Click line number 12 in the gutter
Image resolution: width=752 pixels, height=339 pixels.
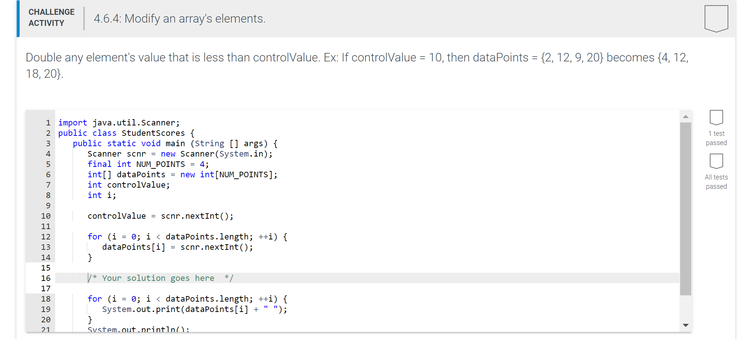[x=46, y=236]
